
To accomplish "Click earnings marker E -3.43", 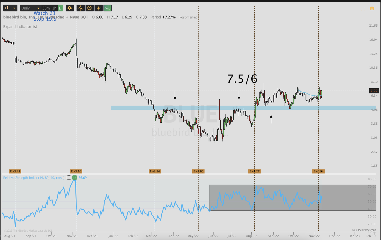I will pos(15,171).
